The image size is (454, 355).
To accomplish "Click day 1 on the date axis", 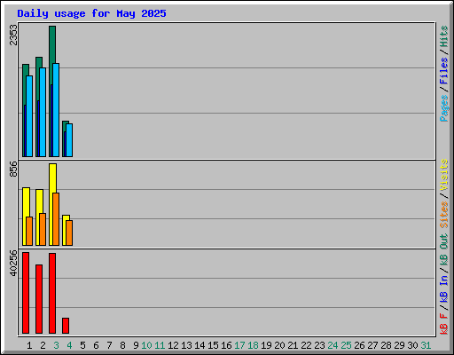I will (29, 345).
